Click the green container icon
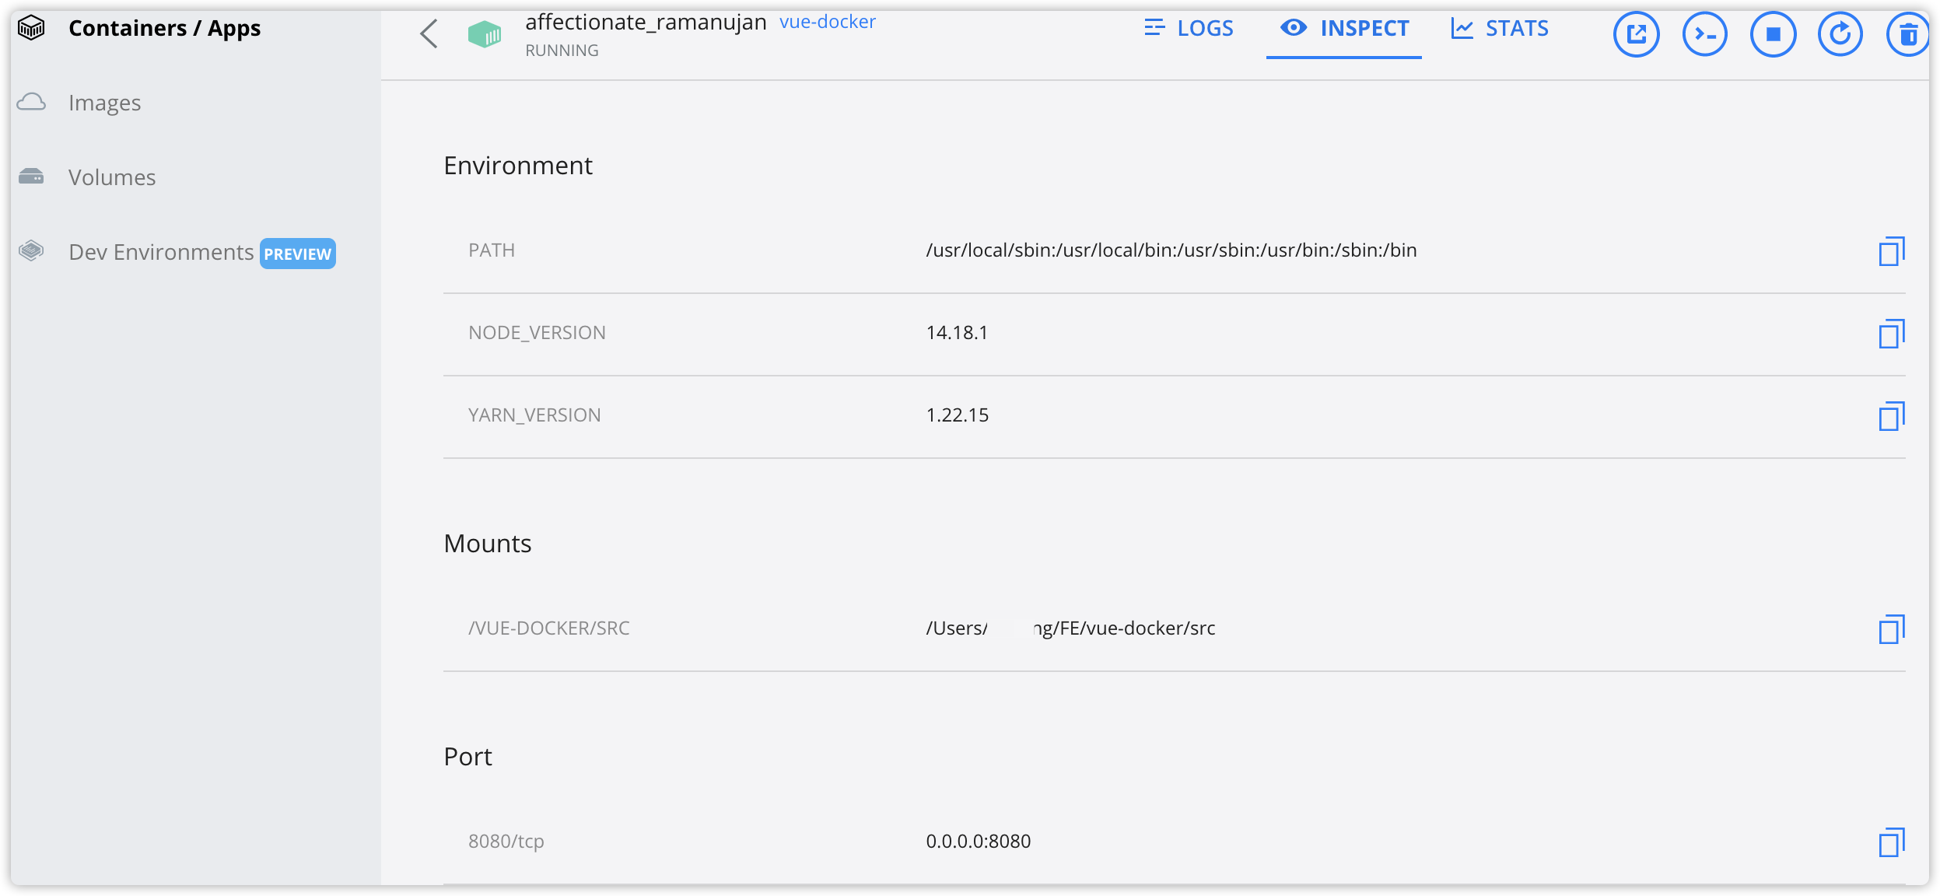 [x=484, y=34]
